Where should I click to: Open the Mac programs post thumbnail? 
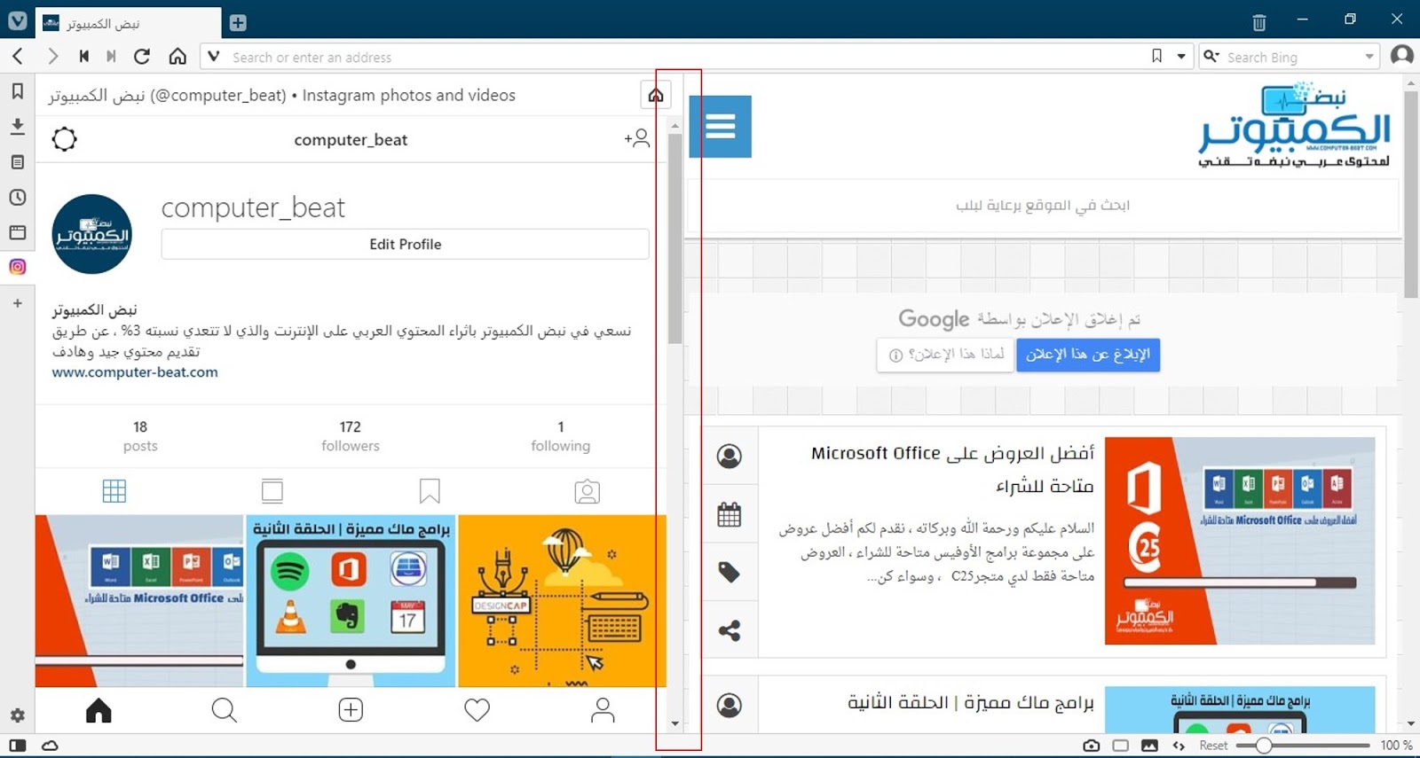[x=351, y=601]
